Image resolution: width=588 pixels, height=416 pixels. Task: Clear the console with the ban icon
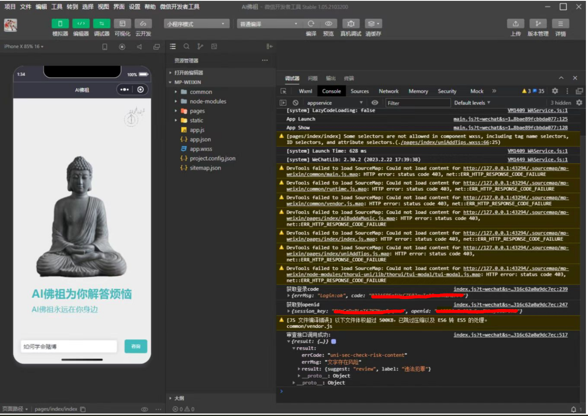pos(295,103)
